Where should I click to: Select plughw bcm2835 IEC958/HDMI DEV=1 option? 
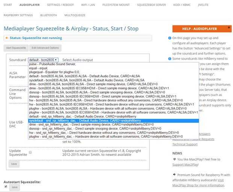(113, 112)
